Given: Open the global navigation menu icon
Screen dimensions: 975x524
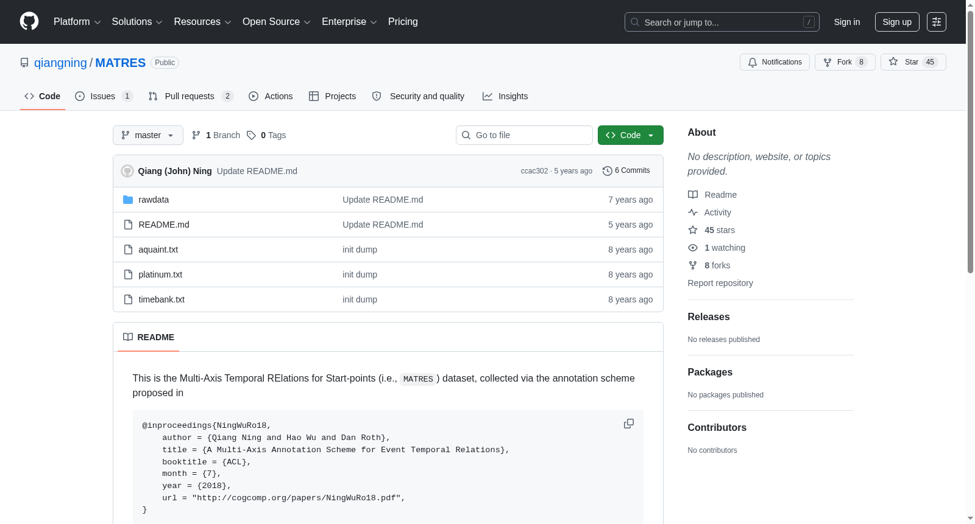Looking at the screenshot, I should (x=937, y=22).
